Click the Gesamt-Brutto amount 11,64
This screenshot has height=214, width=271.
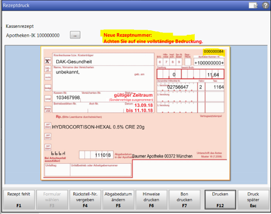pos(213,75)
